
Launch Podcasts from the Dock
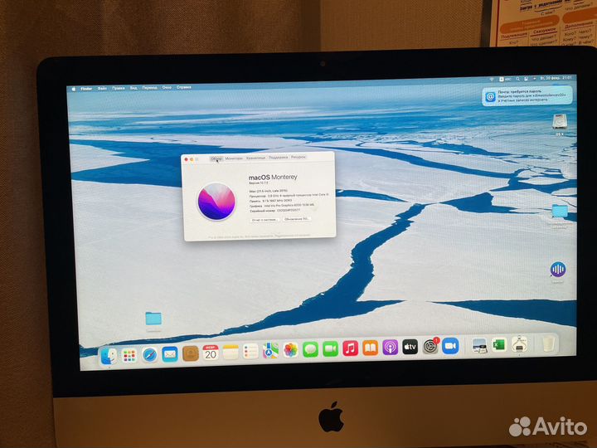[x=390, y=348]
